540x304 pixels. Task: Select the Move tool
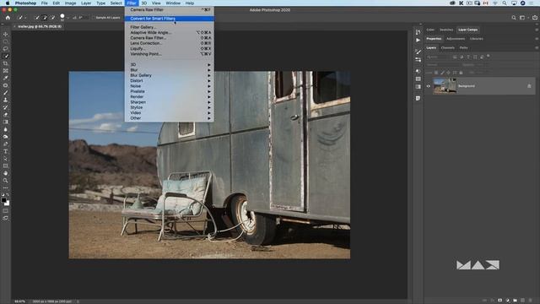[x=6, y=34]
